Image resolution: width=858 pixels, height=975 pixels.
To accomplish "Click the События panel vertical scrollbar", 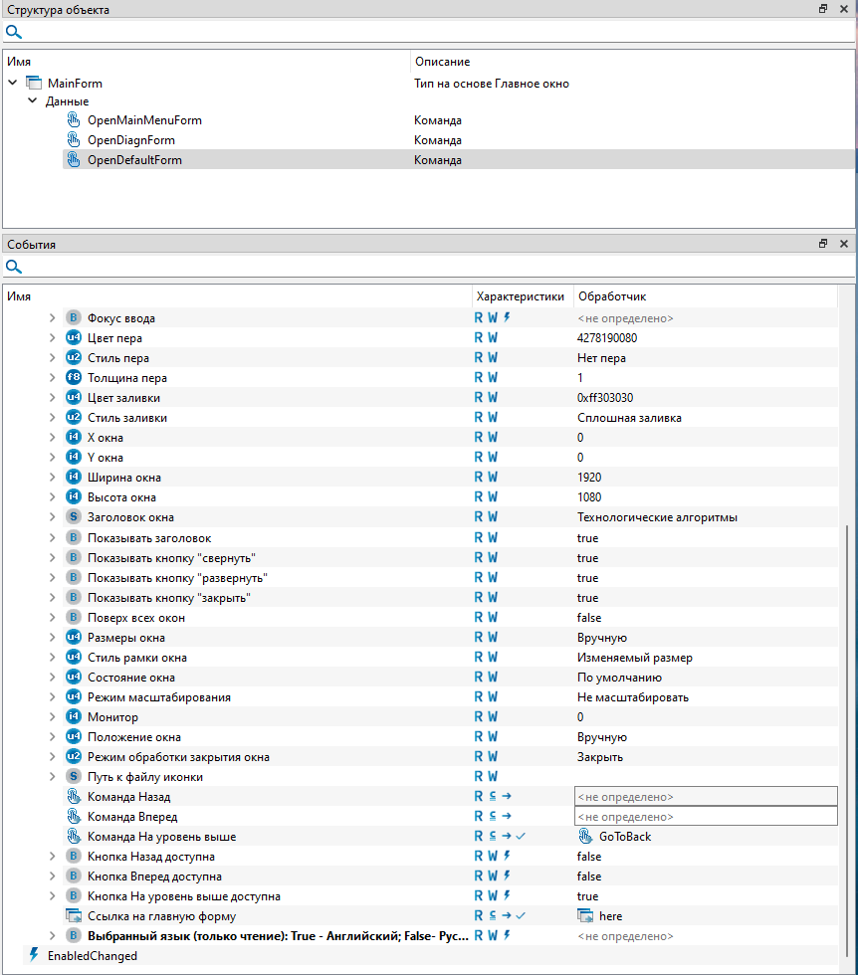I will pyautogui.click(x=848, y=696).
